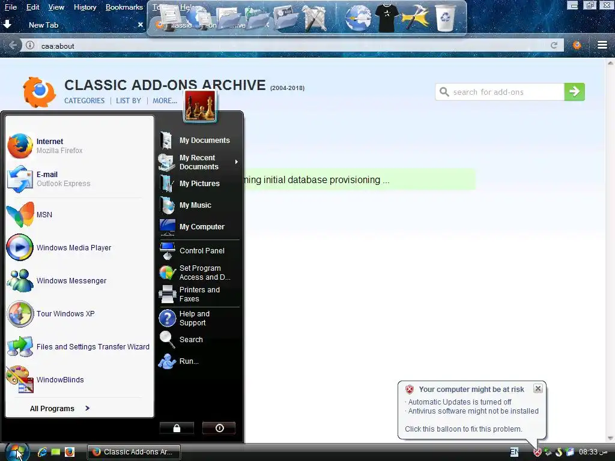This screenshot has height=461, width=615.
Task: Click the chess user account picture
Action: [200, 106]
